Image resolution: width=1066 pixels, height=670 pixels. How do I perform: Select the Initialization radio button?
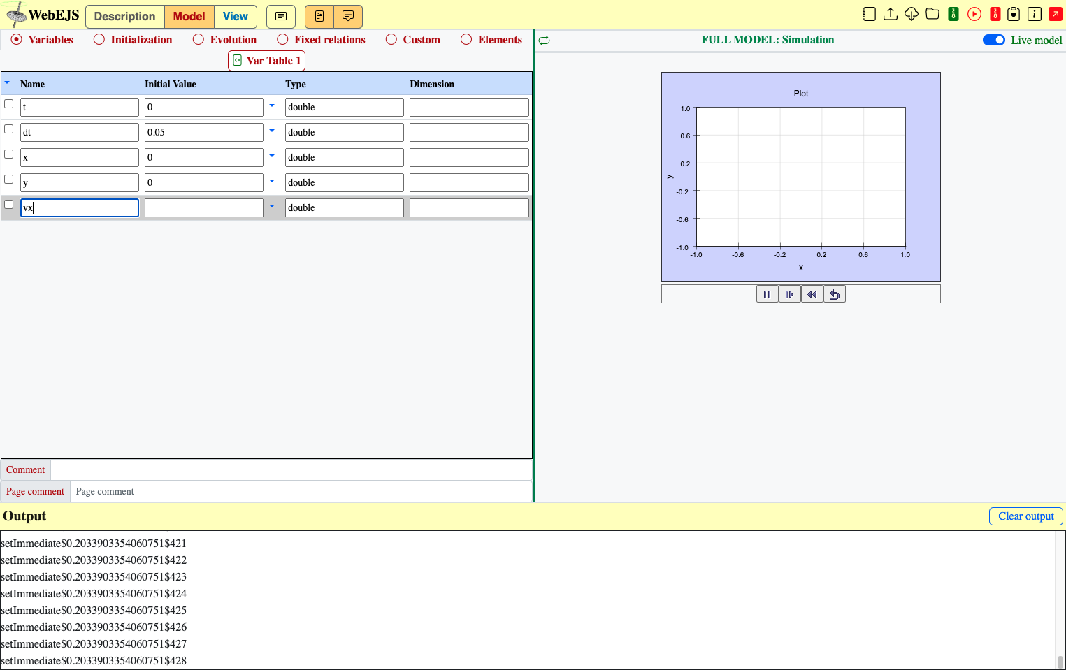point(99,39)
